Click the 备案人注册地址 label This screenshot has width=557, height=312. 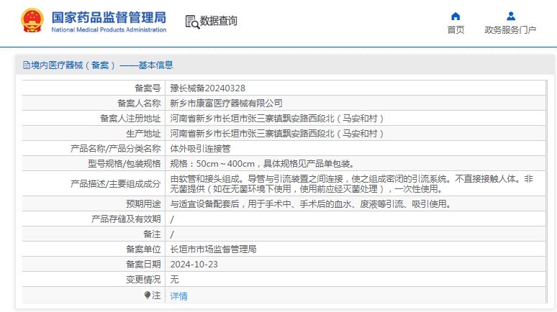pos(130,118)
